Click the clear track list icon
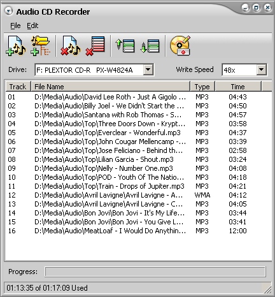The height and width of the screenshot is (297, 275). tap(95, 46)
